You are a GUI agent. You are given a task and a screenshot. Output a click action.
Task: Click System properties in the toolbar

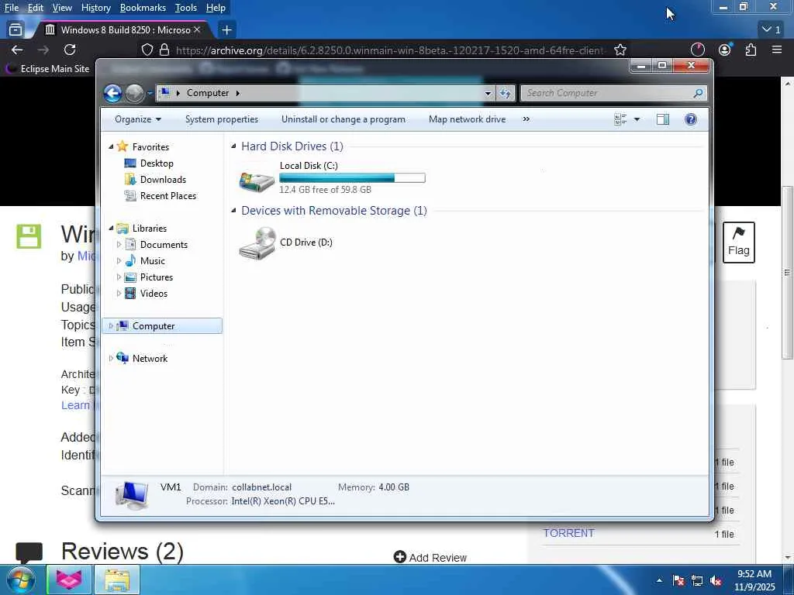(221, 119)
